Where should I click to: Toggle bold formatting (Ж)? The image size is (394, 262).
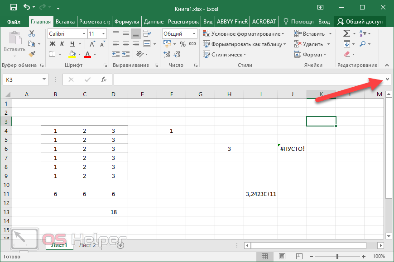point(52,44)
